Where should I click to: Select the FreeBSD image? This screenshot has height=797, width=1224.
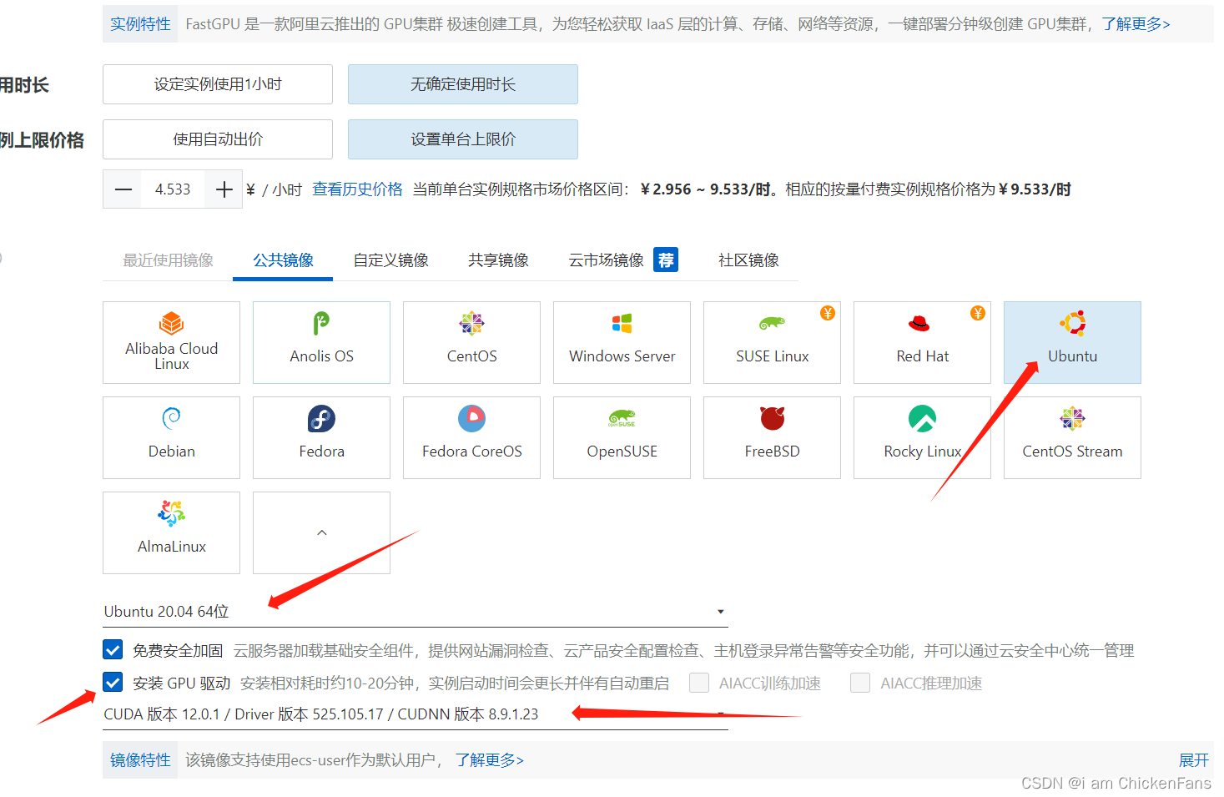click(772, 437)
